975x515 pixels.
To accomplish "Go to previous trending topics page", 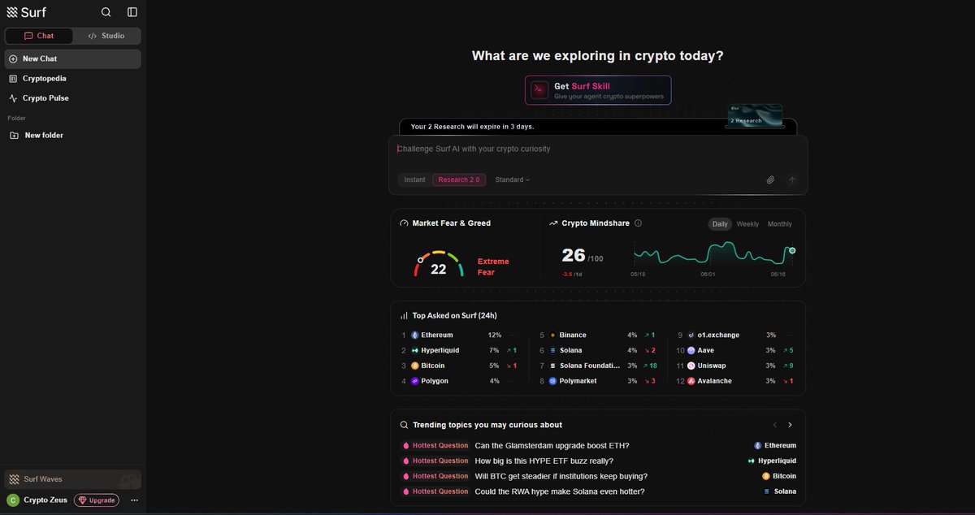I will click(774, 425).
